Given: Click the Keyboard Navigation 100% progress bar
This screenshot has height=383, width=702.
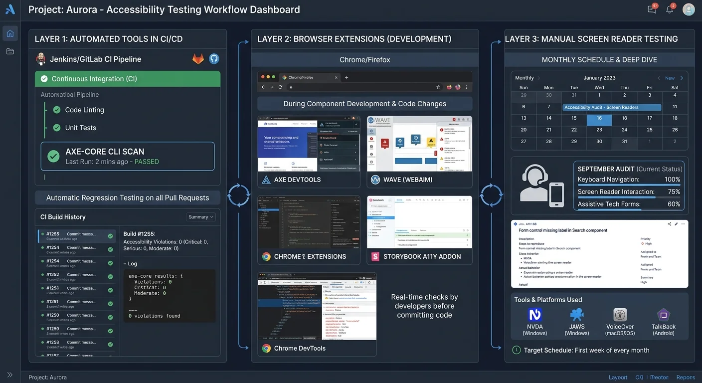Looking at the screenshot, I should (x=629, y=185).
